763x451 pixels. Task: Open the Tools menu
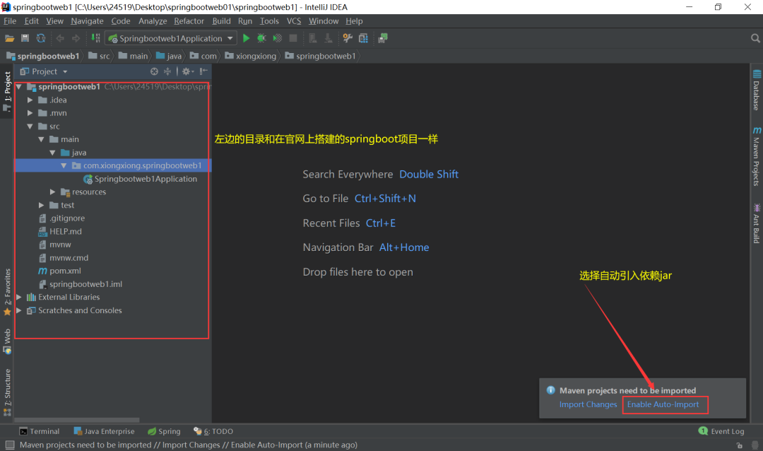click(x=269, y=21)
